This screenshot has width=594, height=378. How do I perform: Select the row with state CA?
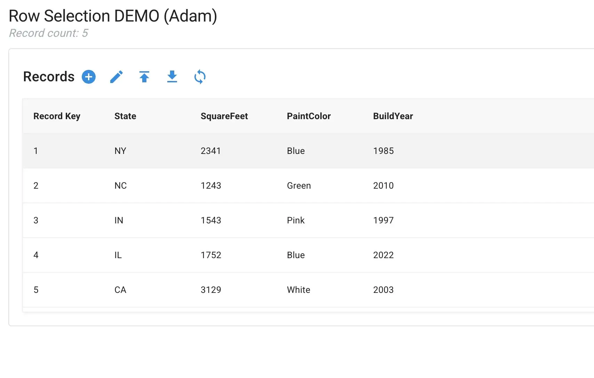[x=120, y=290]
